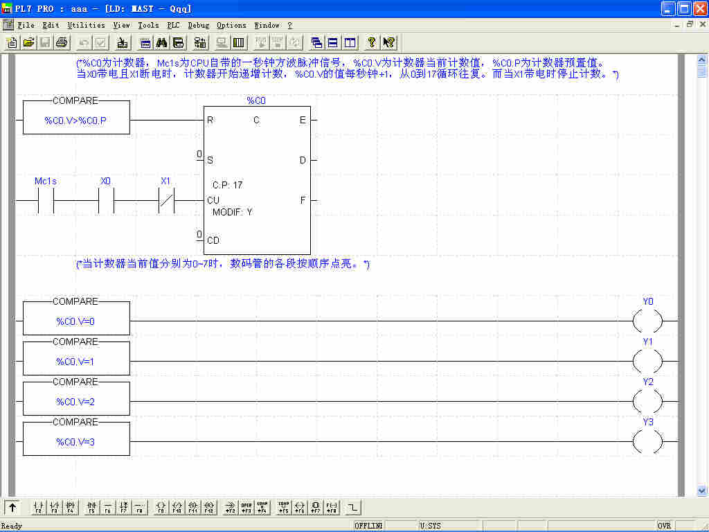709x532 pixels.
Task: Select the OPER operation block tool
Action: click(246, 508)
